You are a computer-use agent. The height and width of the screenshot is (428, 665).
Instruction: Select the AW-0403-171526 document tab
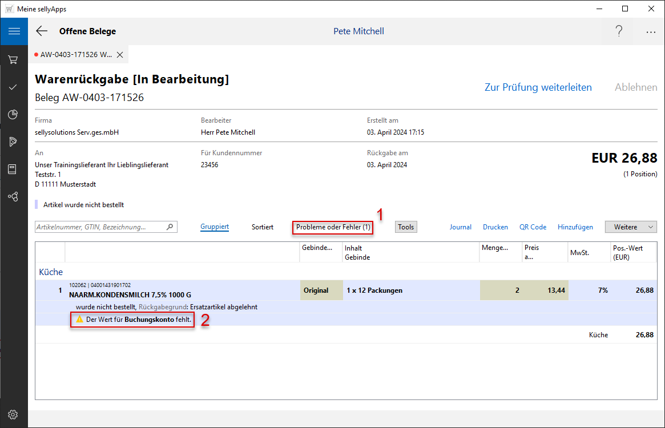point(75,55)
